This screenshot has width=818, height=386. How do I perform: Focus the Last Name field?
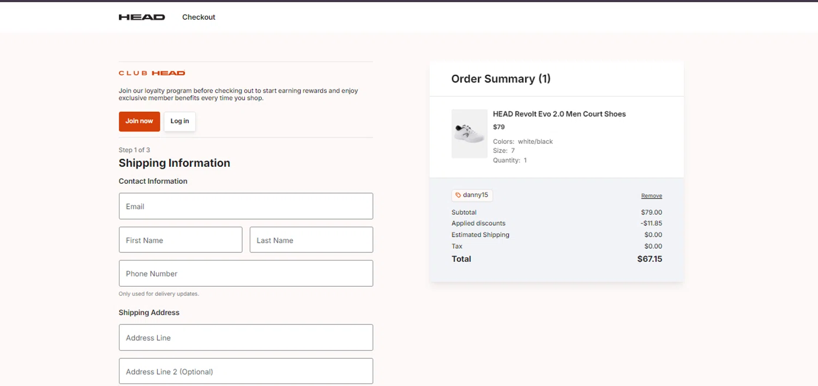[x=311, y=240]
